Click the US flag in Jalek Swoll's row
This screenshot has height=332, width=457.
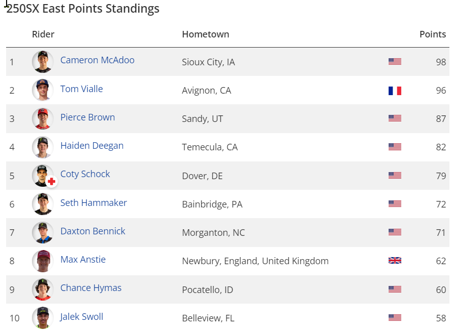(395, 318)
